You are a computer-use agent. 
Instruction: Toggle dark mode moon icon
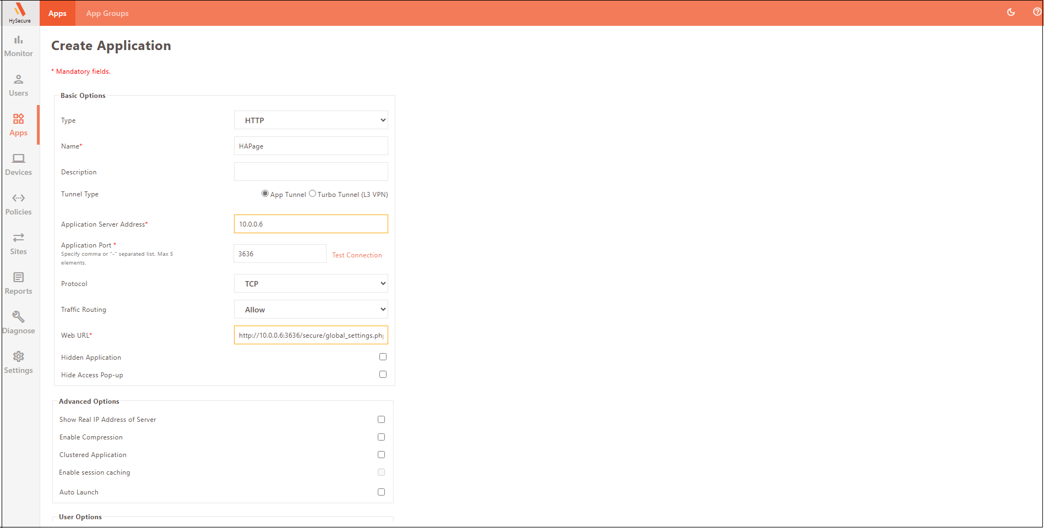pyautogui.click(x=1011, y=12)
